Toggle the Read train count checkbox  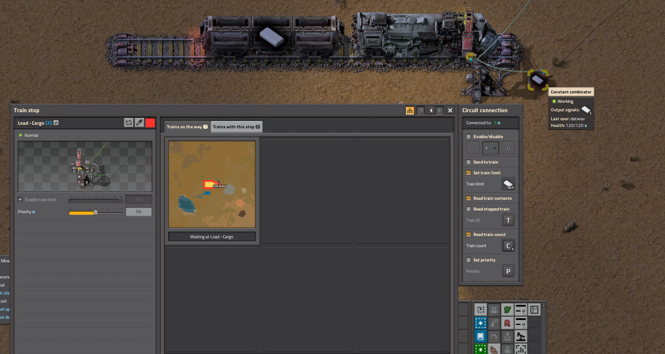coord(469,235)
